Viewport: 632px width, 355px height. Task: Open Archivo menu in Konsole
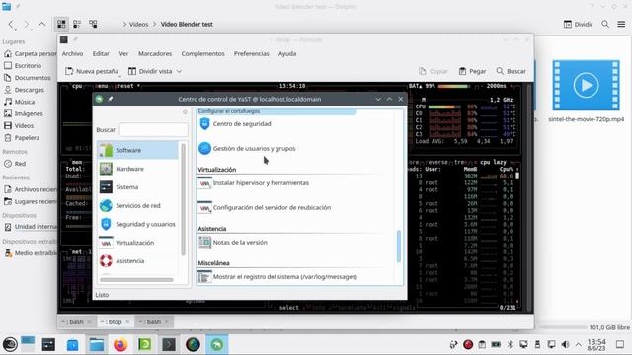coord(72,53)
